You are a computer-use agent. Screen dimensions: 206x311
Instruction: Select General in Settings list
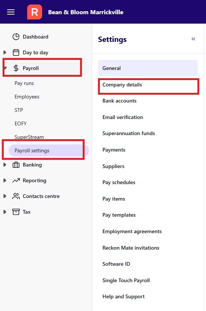[x=148, y=68]
